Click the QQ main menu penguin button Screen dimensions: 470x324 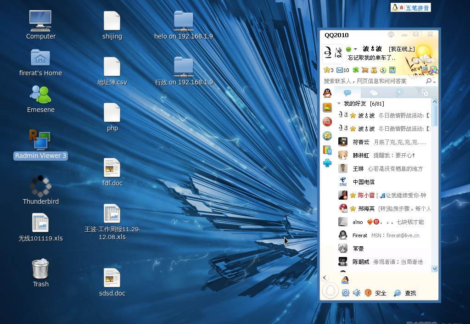[x=330, y=290]
